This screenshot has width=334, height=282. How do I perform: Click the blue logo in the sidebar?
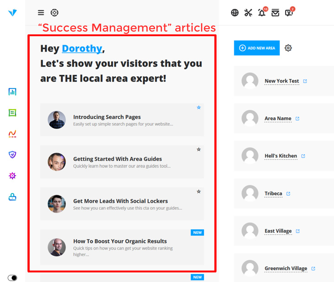point(12,12)
